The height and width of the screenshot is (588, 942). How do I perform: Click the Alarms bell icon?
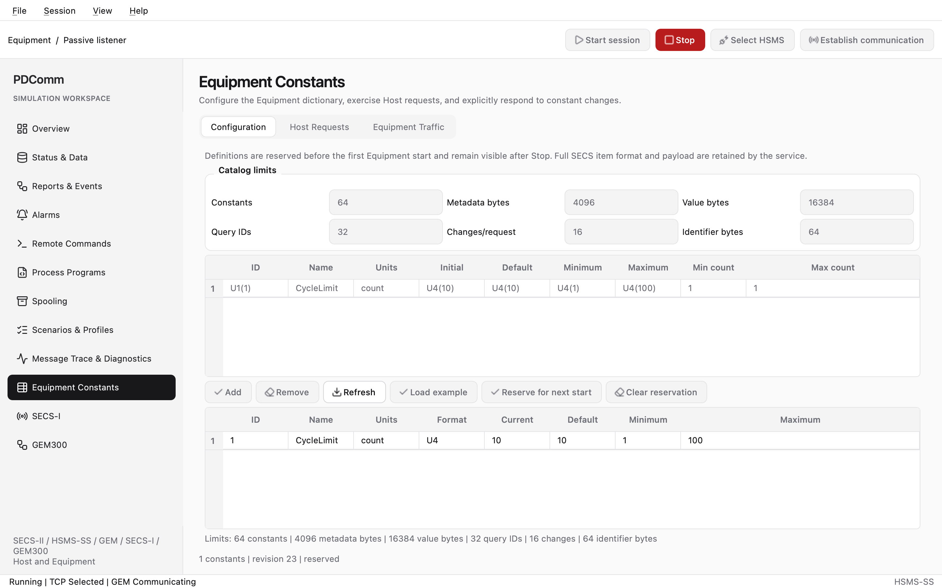tap(22, 215)
